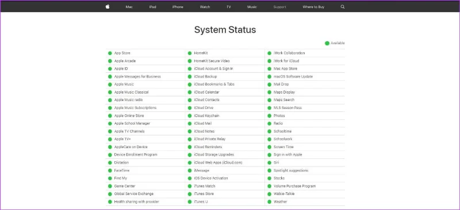Screen dimensions: 460x210
Task: Select the Apple Music Classical entry
Action: tap(132, 92)
